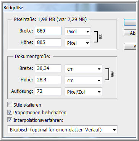Open the pixel Höhe unit dropdown
The width and height of the screenshot is (139, 141).
(x=78, y=43)
